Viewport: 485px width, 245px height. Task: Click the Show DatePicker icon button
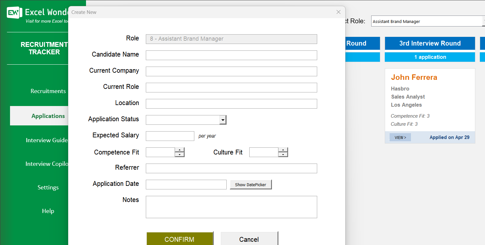pyautogui.click(x=251, y=184)
